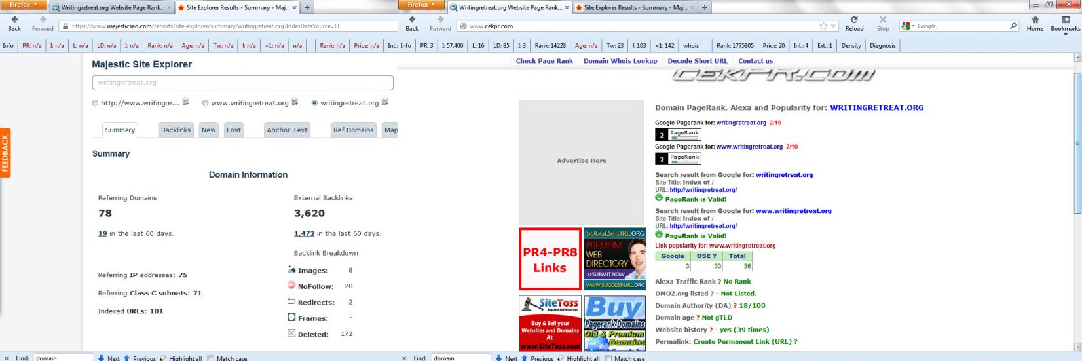Toggle Highlight all in left find bar
Screen dimensions: 1082x361
coord(181,358)
